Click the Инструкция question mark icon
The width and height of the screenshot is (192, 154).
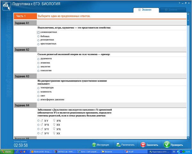pos(94,145)
